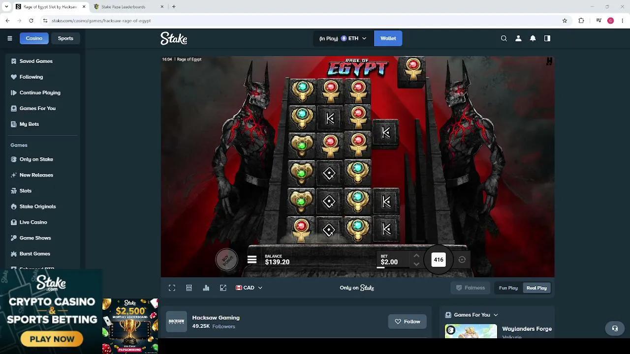The width and height of the screenshot is (630, 354).
Task: Bookmark this page with the star
Action: [565, 21]
